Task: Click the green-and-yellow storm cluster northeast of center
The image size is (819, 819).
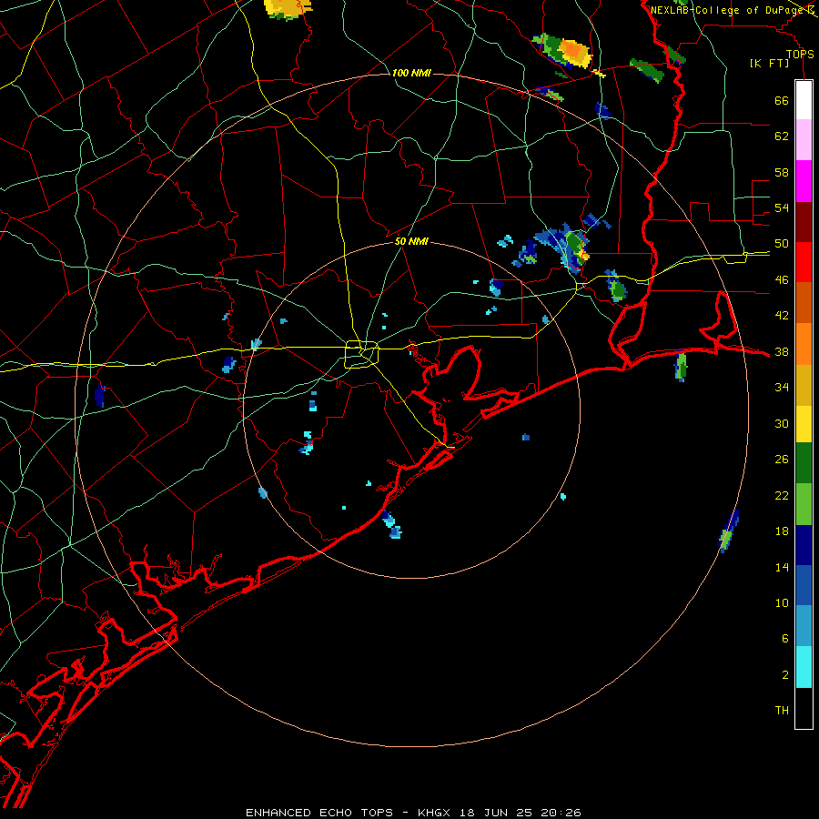Action: [x=561, y=247]
